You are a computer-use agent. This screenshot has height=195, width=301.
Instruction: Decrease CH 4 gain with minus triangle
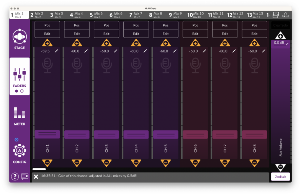(136, 163)
